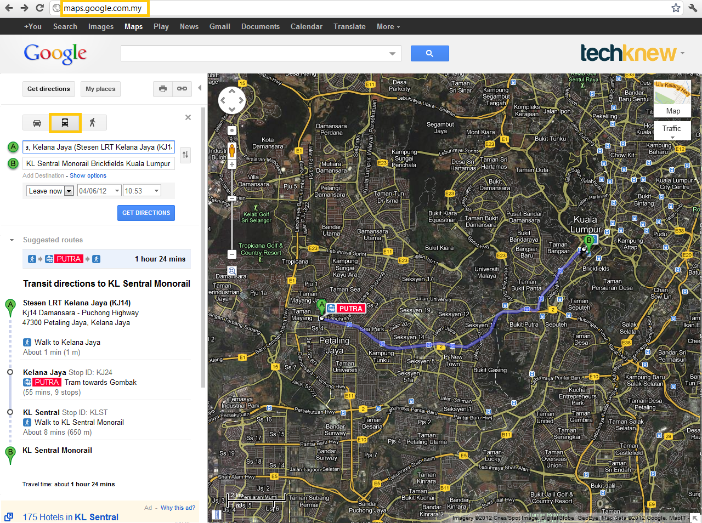This screenshot has width=702, height=523.
Task: Click the Get directions button
Action: [x=49, y=89]
